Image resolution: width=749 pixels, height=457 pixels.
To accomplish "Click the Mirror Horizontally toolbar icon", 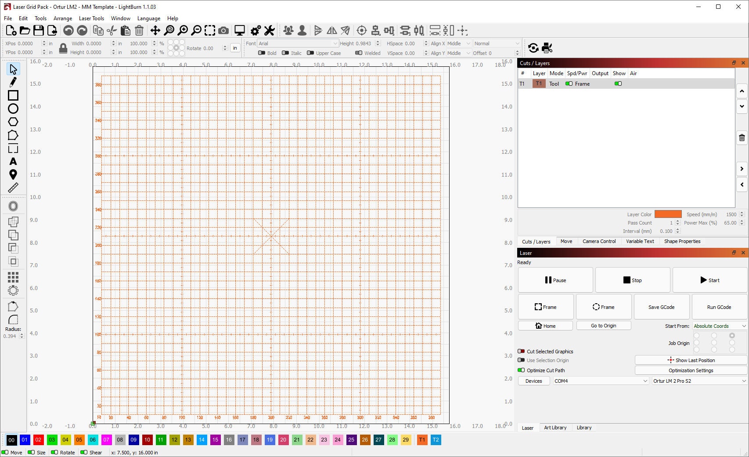I will click(332, 30).
